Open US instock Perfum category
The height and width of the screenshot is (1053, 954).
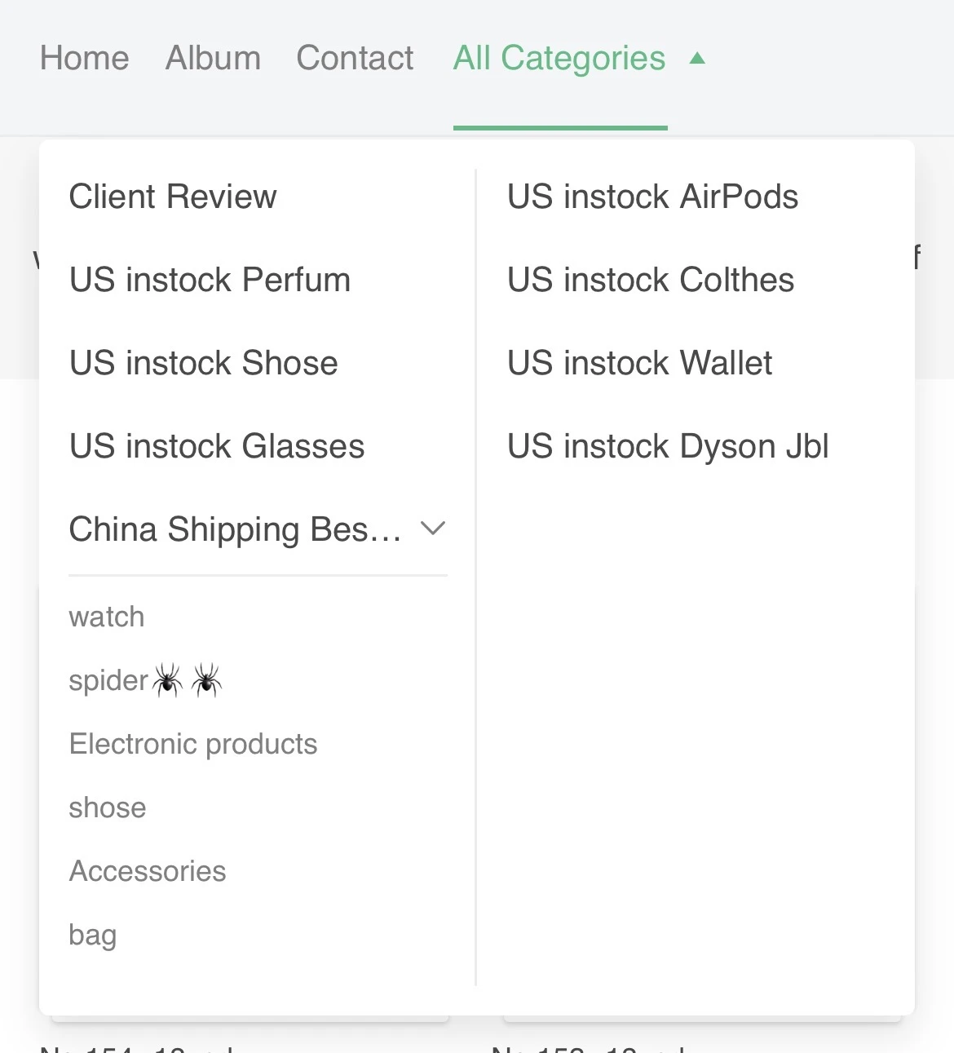[210, 280]
